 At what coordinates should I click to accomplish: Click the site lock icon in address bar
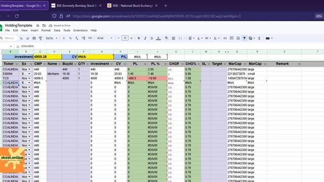[x=61, y=16]
